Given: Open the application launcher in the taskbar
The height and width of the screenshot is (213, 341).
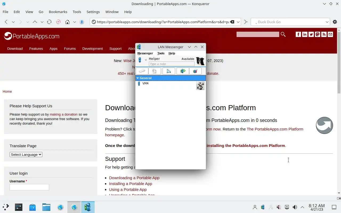Looking at the screenshot, I should pos(6,207).
